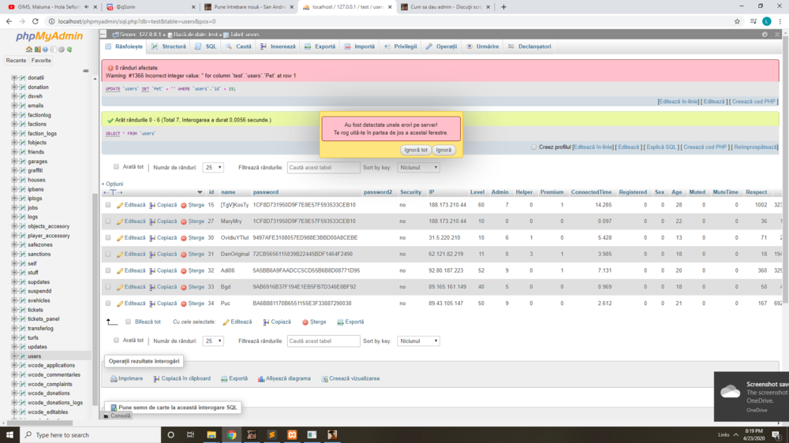Image resolution: width=789 pixels, height=443 pixels.
Task: Click the link icon collapsing the navigation tree
Action: pyautogui.click(x=85, y=71)
